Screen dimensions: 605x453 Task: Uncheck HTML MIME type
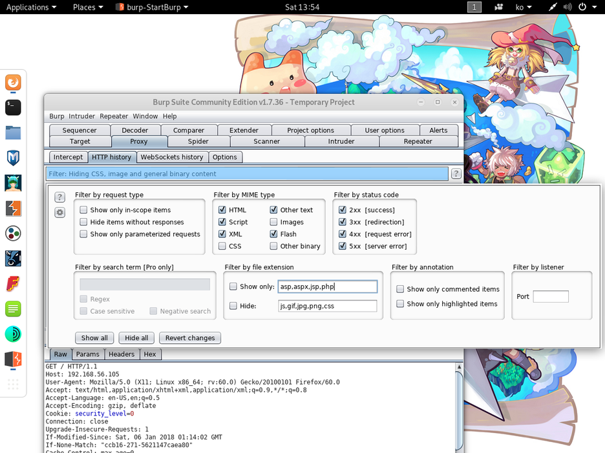click(222, 210)
